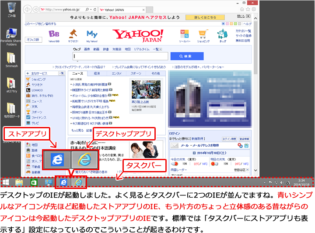Open the ショッピング cart icon in the header
Screen dimensions: 315x233
tap(203, 34)
